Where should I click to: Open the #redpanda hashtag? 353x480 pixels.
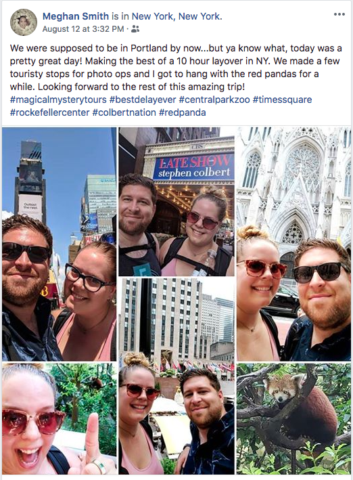coord(183,112)
